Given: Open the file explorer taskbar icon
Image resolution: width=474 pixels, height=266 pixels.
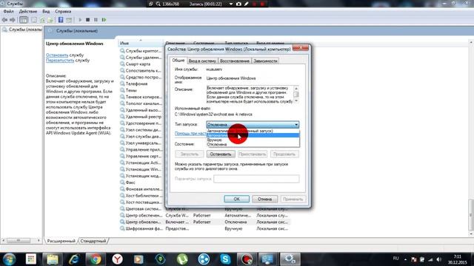Looking at the screenshot, I should pyautogui.click(x=53, y=259).
